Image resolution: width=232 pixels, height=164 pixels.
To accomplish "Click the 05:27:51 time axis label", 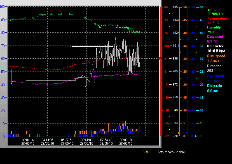I will 67,140.
